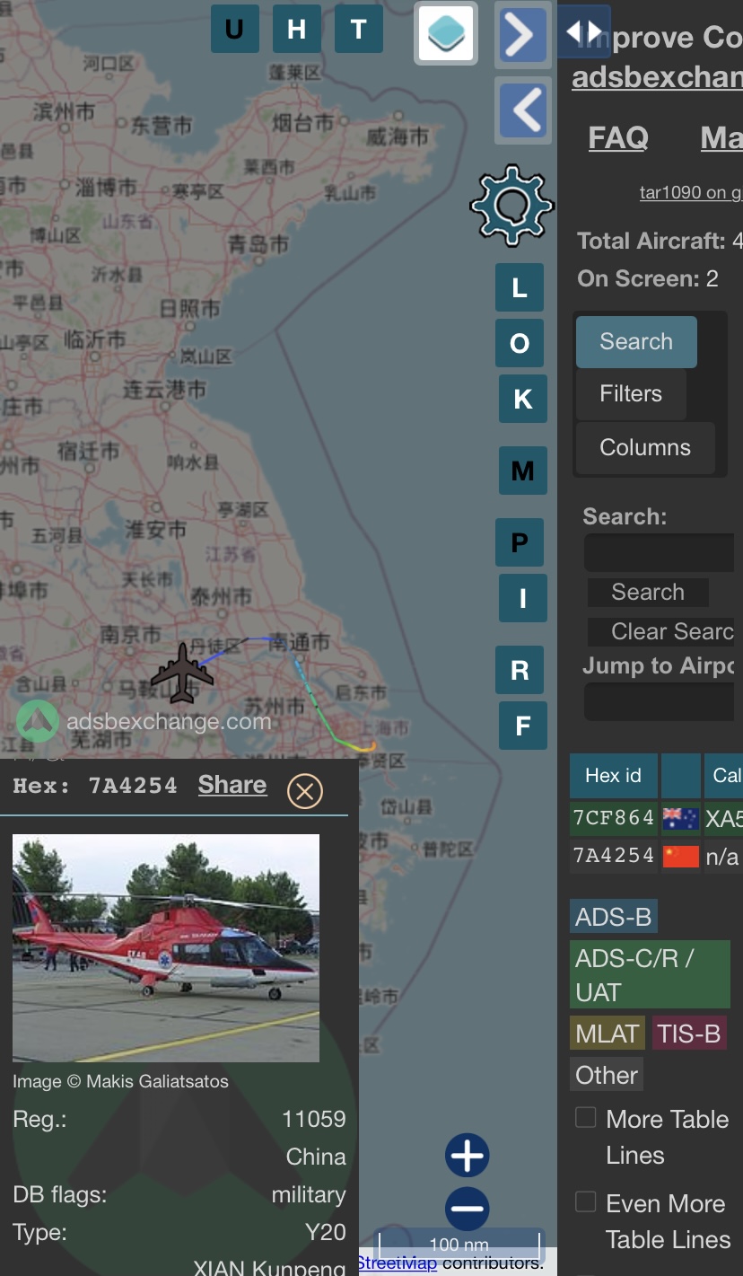Toggle the TIS-B source filter
743x1276 pixels.
coord(689,1034)
